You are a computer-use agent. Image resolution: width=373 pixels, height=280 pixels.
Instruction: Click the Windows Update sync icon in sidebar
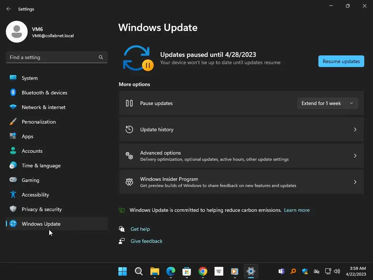[x=13, y=223]
